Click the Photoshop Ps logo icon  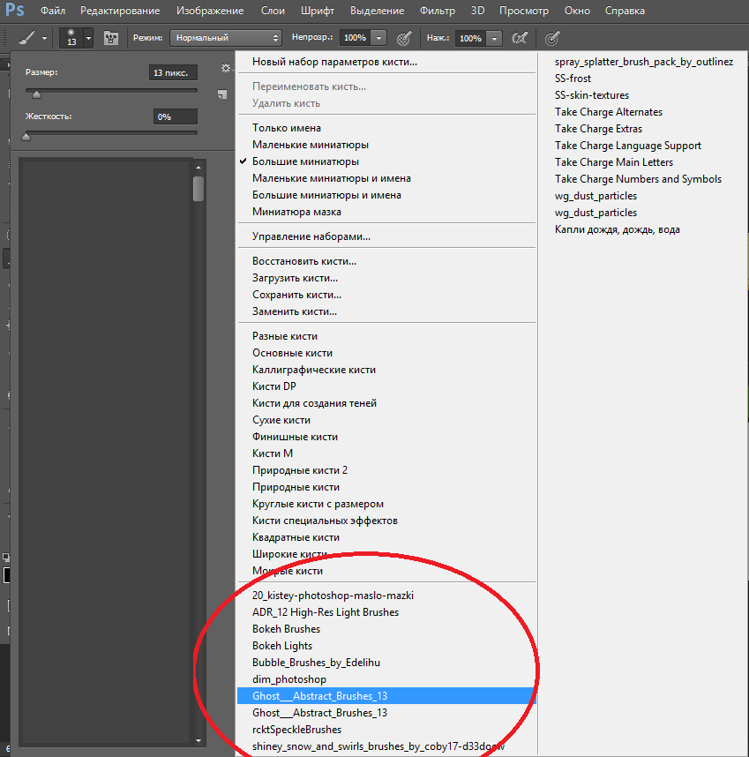[14, 10]
